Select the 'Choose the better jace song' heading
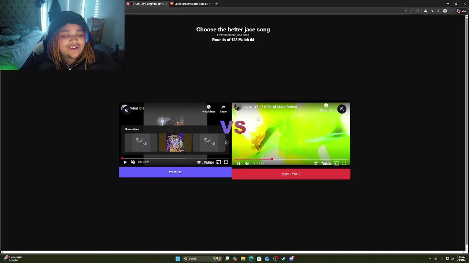The image size is (469, 263). click(233, 30)
